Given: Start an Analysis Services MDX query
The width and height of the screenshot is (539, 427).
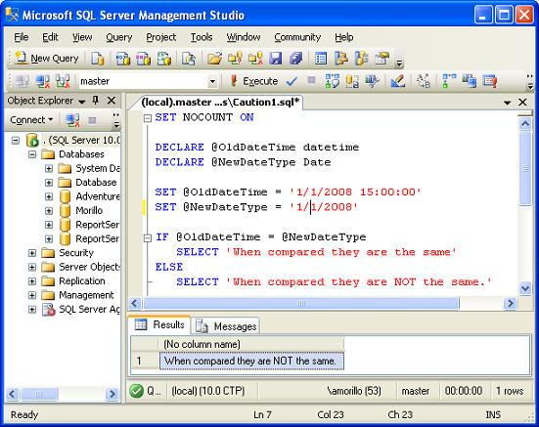Looking at the screenshot, I should (123, 59).
